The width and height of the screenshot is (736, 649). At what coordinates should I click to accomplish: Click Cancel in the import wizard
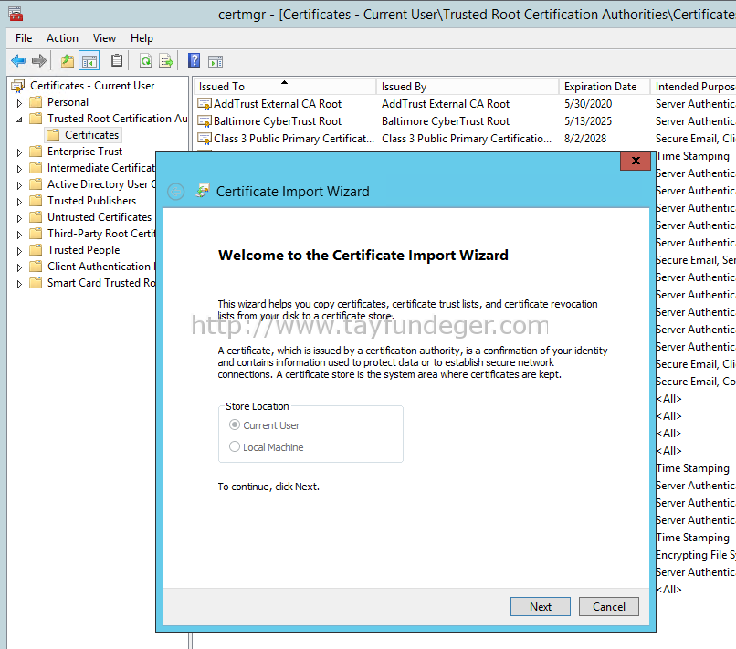609,606
